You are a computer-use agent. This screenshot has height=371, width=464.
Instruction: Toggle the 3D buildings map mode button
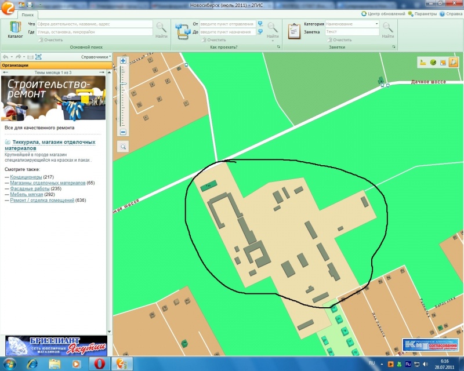452,62
